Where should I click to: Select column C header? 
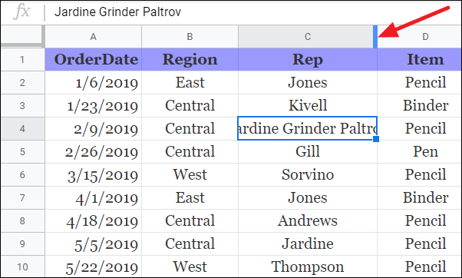(306, 37)
